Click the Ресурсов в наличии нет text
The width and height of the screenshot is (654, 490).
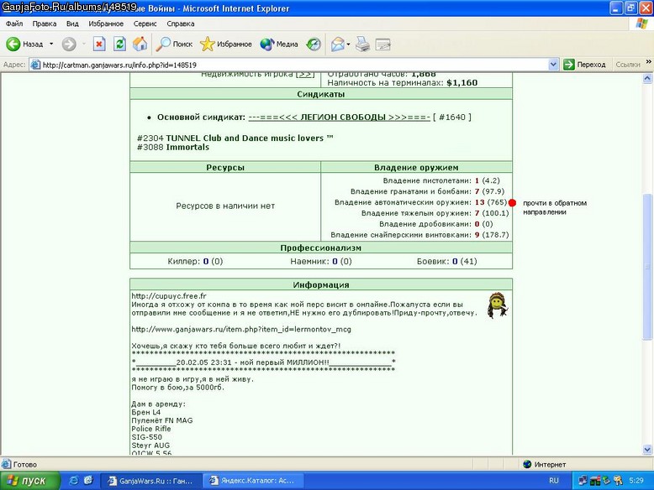pos(225,206)
